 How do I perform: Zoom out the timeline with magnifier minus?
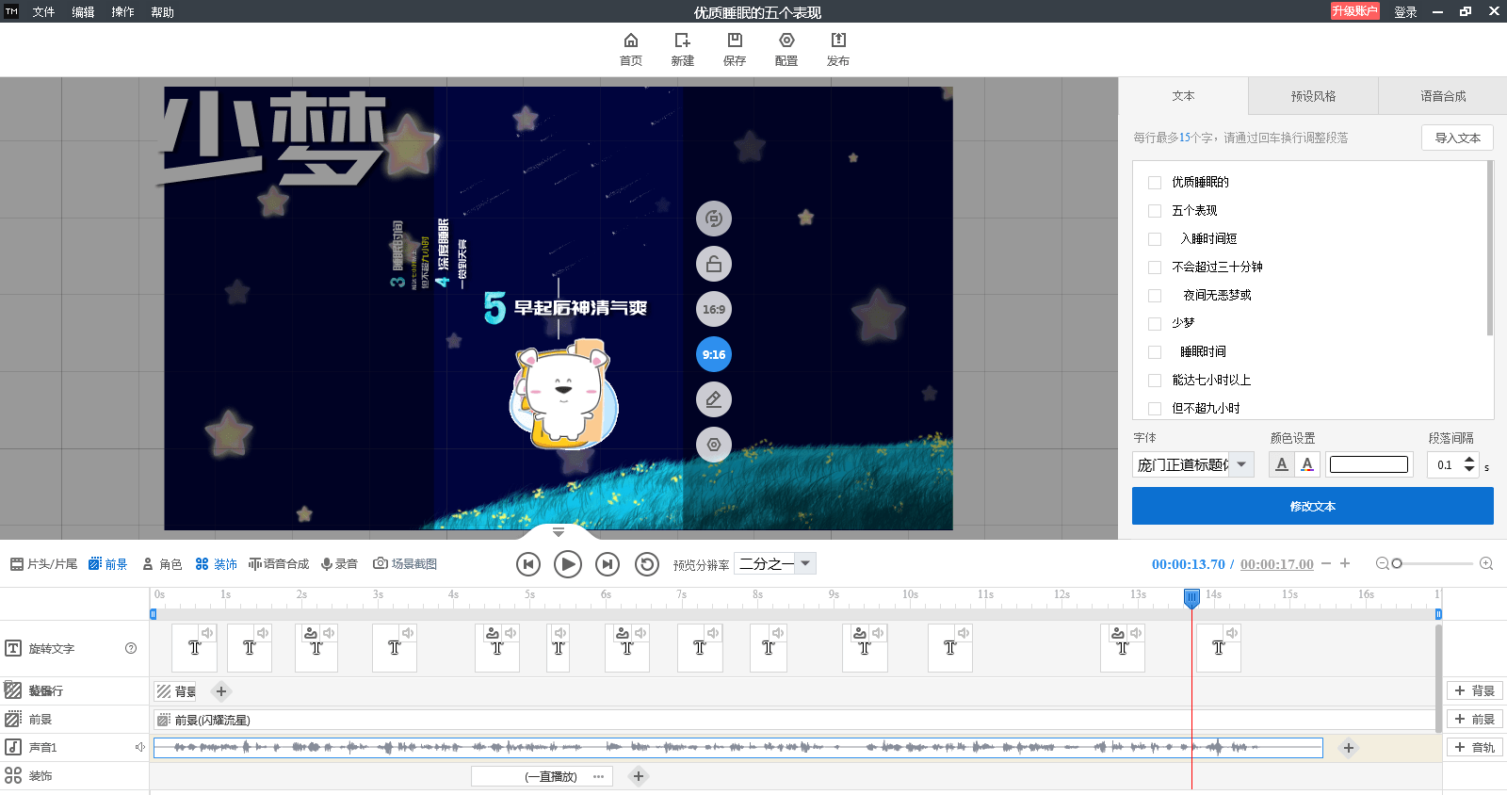coord(1382,563)
